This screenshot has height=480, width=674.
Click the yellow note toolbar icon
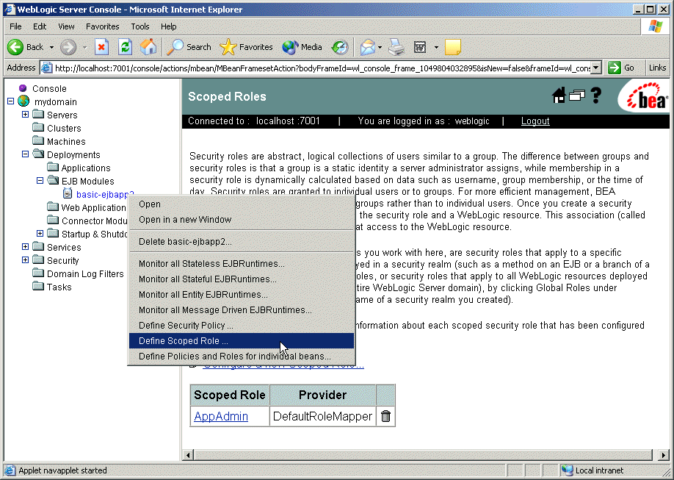[452, 47]
